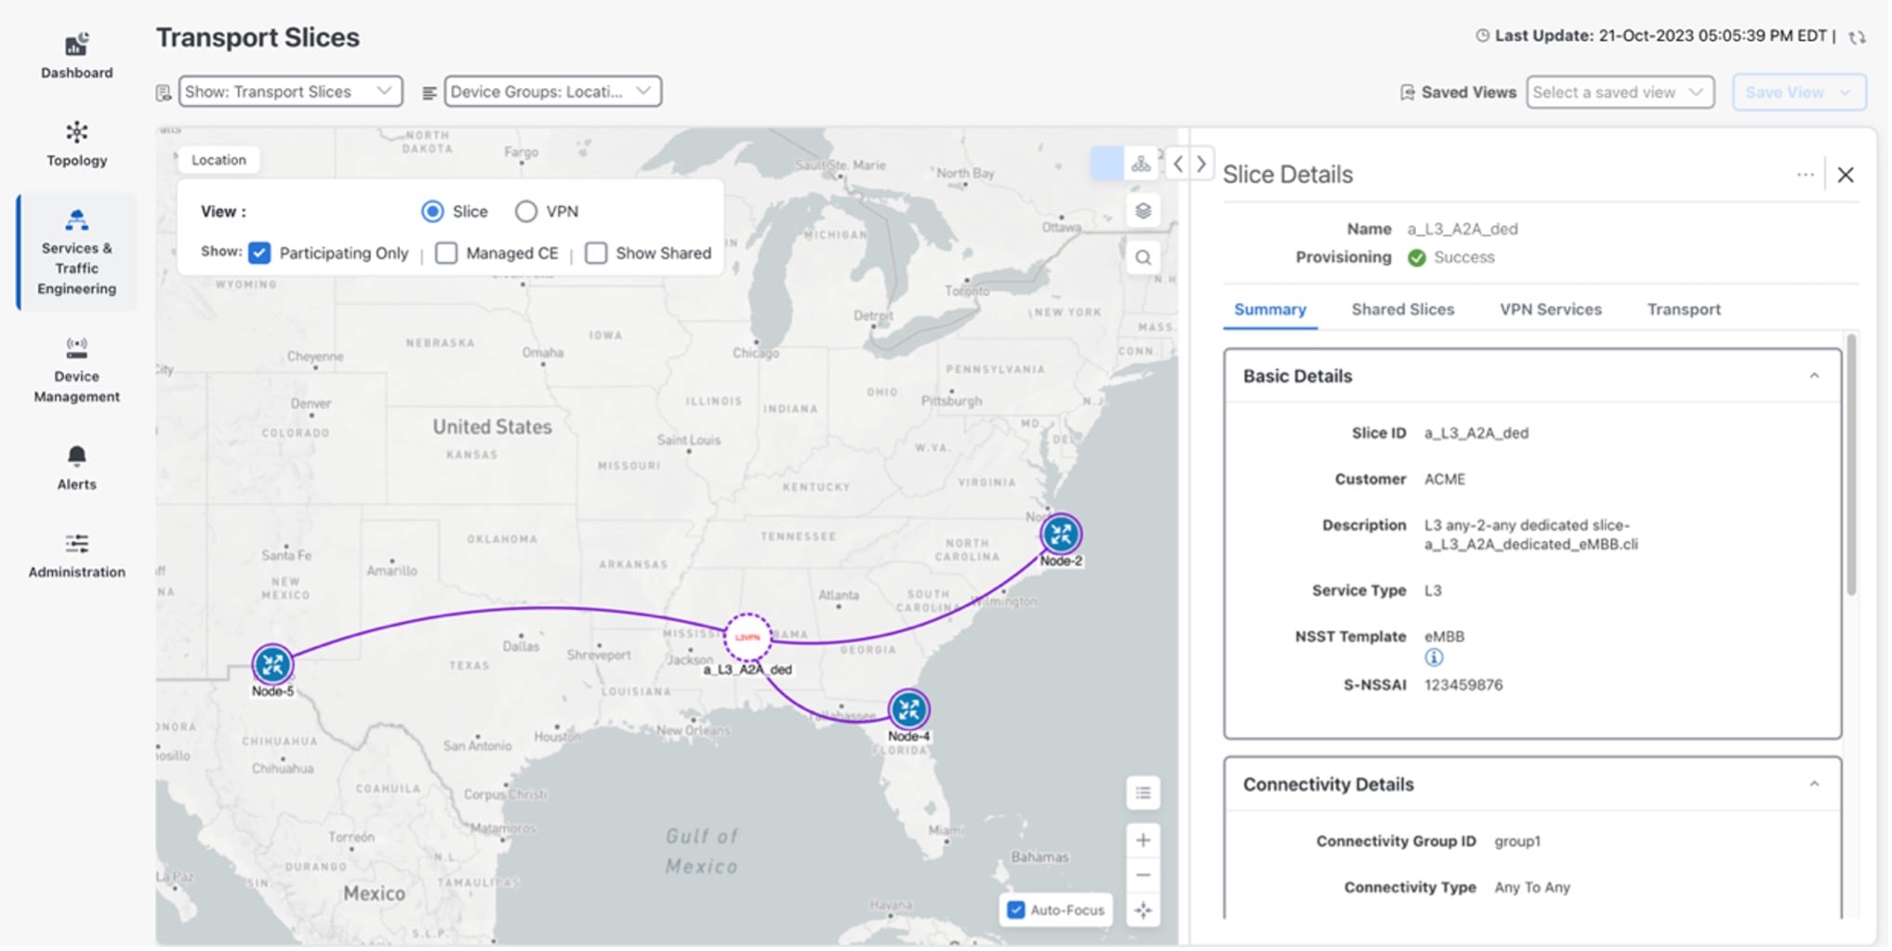This screenshot has width=1892, height=951.
Task: Uncheck the Participating Only checkbox
Action: click(x=259, y=253)
